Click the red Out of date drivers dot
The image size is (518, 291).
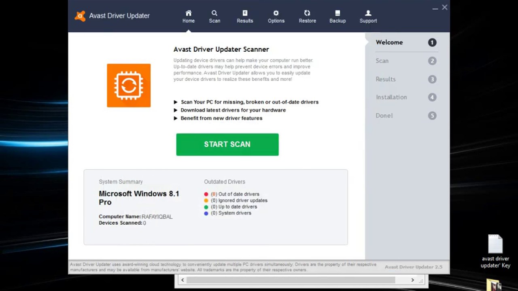coord(206,194)
